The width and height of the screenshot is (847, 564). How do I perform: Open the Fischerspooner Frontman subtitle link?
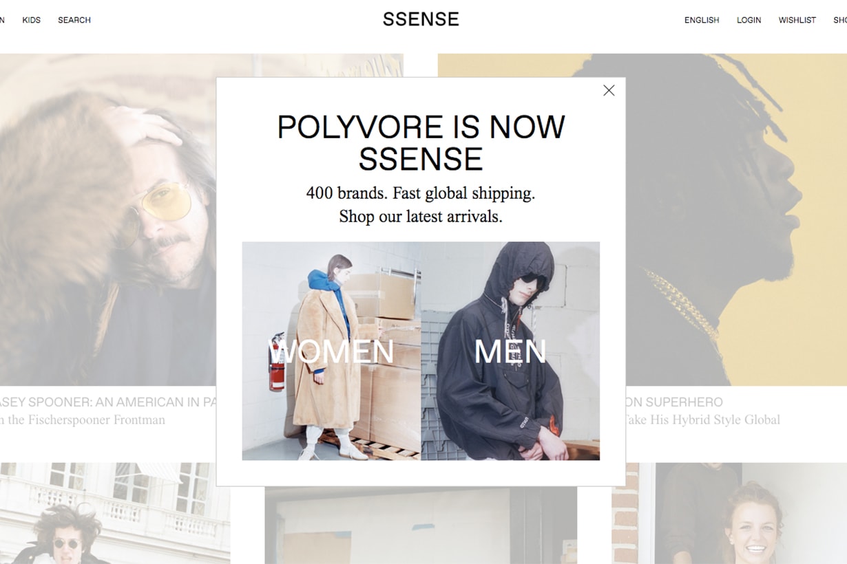coord(83,420)
